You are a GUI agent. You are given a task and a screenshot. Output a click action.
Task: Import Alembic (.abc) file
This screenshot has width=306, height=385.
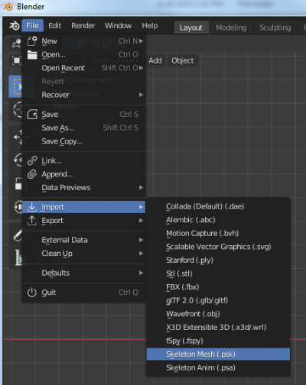[218, 220]
